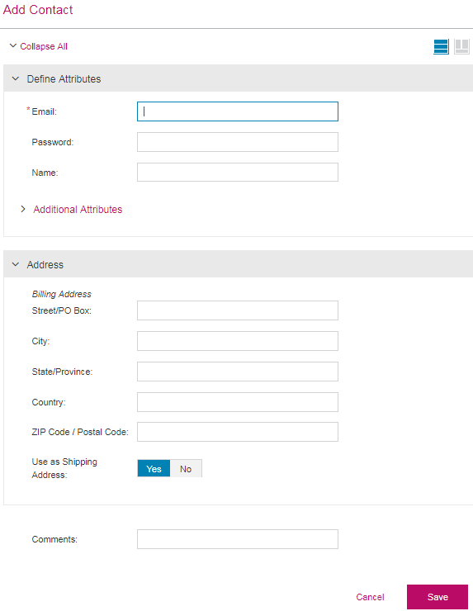The height and width of the screenshot is (611, 473).
Task: Save the new contact
Action: point(438,597)
